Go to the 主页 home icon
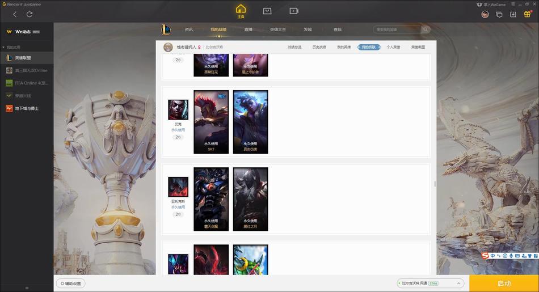The image size is (539, 292). (x=241, y=11)
